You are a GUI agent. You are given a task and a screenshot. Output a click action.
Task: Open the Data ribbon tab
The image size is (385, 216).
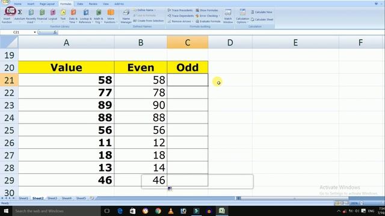click(x=80, y=4)
